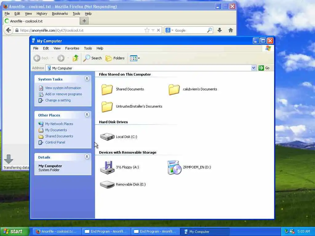Stop loading with Firefox X icon
315x236 pixels.
tap(158, 30)
